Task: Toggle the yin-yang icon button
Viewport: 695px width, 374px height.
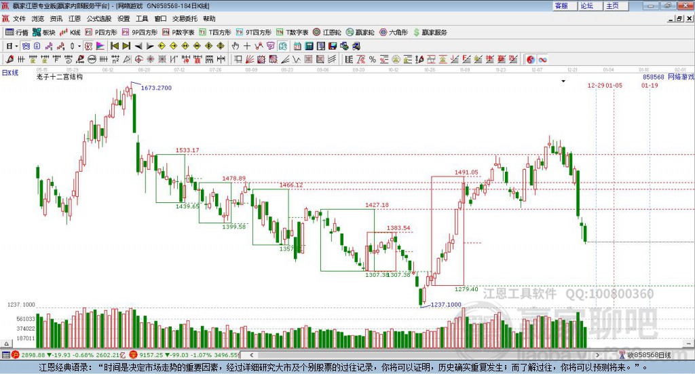Action: (531, 59)
